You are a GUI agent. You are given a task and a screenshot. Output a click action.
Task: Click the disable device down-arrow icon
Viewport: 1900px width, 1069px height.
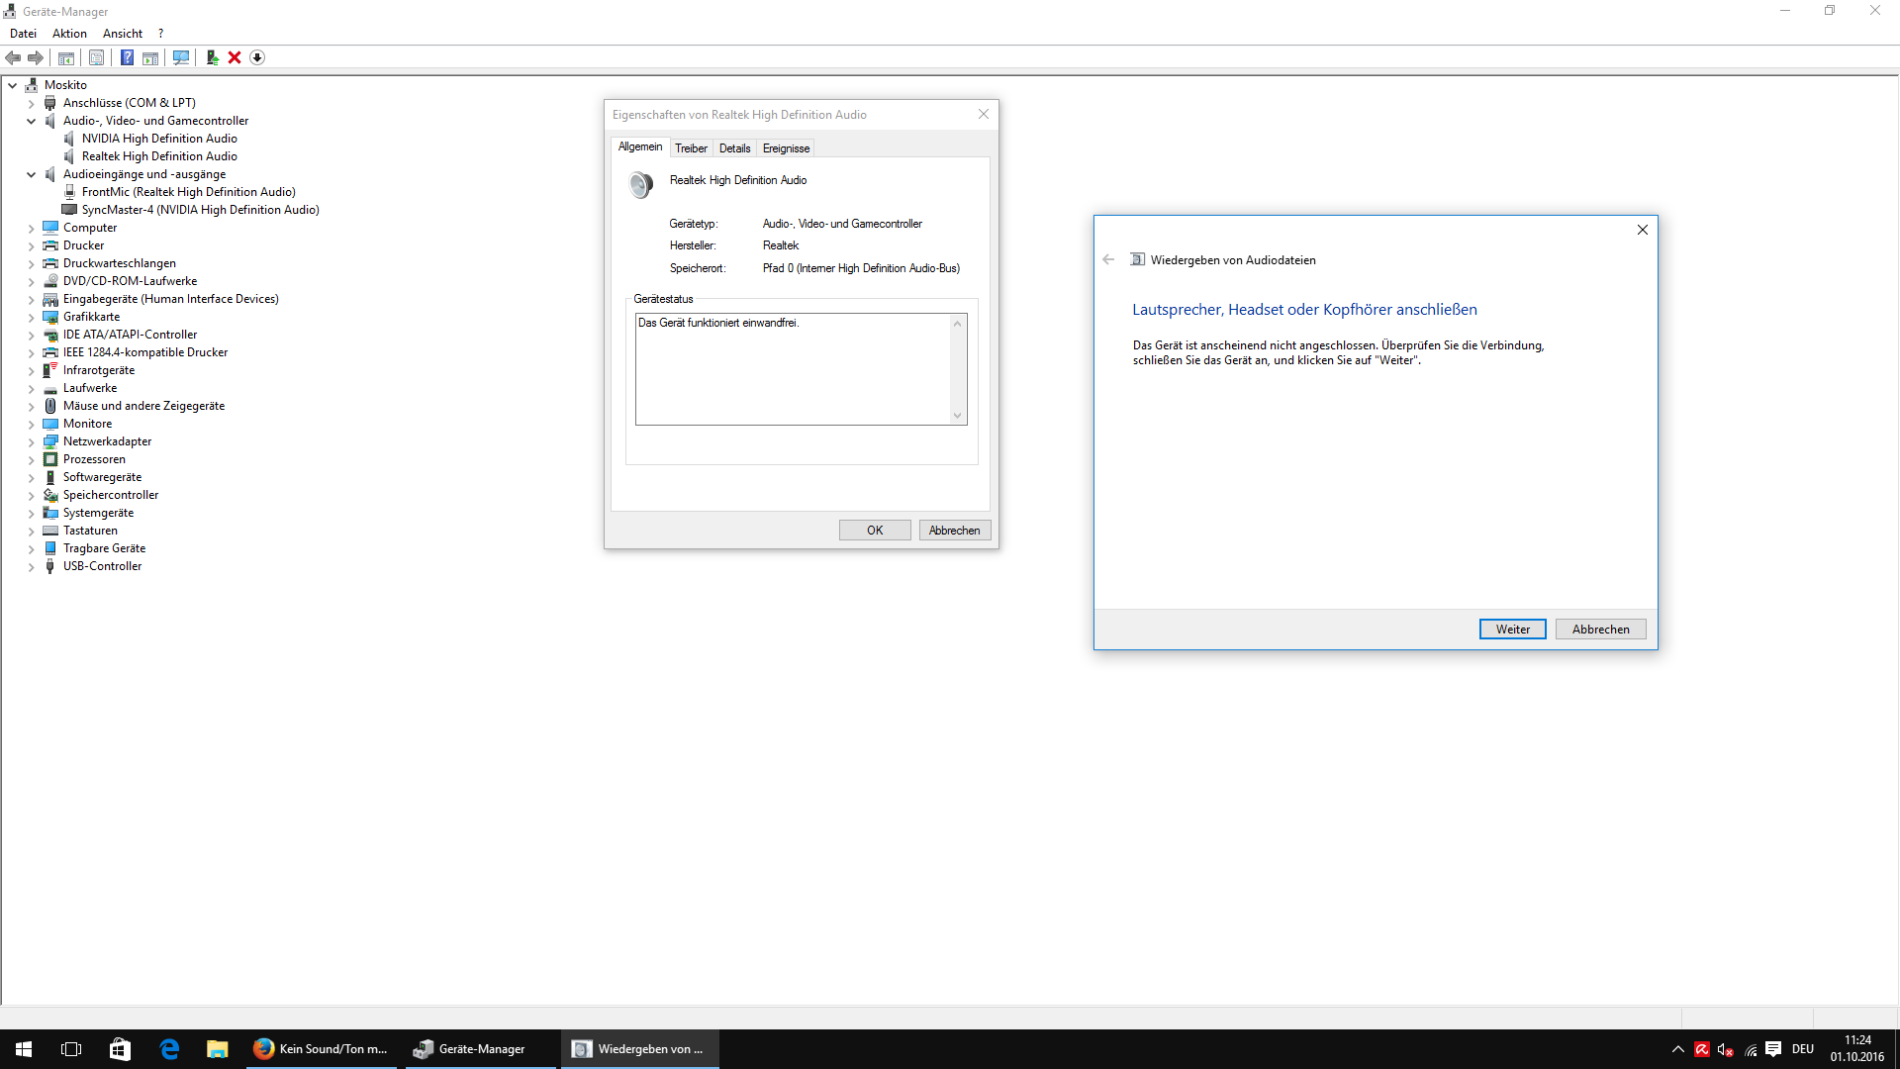tap(257, 57)
